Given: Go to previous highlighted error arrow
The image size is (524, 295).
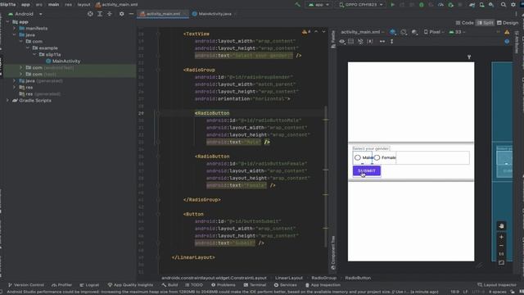Looking at the screenshot, I should [x=316, y=32].
